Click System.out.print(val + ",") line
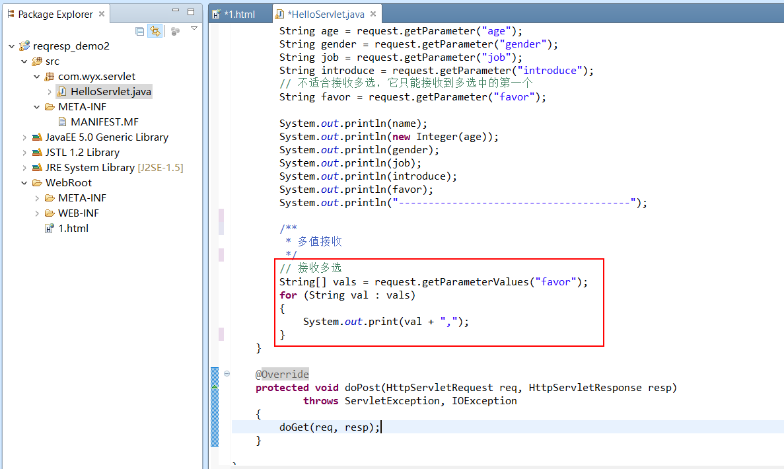784x469 pixels. coord(386,322)
